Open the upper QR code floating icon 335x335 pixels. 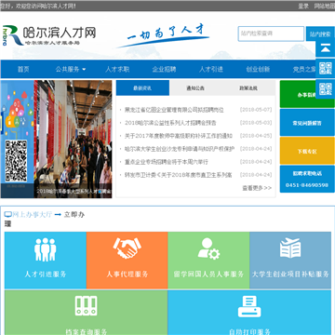pyautogui.click(x=325, y=68)
